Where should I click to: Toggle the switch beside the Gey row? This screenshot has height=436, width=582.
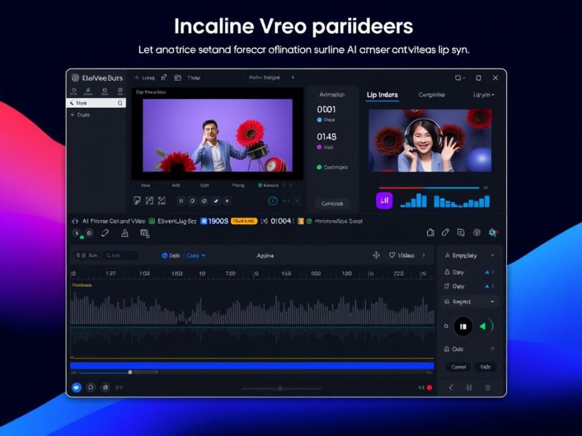487,285
